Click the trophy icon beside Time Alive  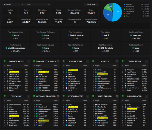click(5, 96)
